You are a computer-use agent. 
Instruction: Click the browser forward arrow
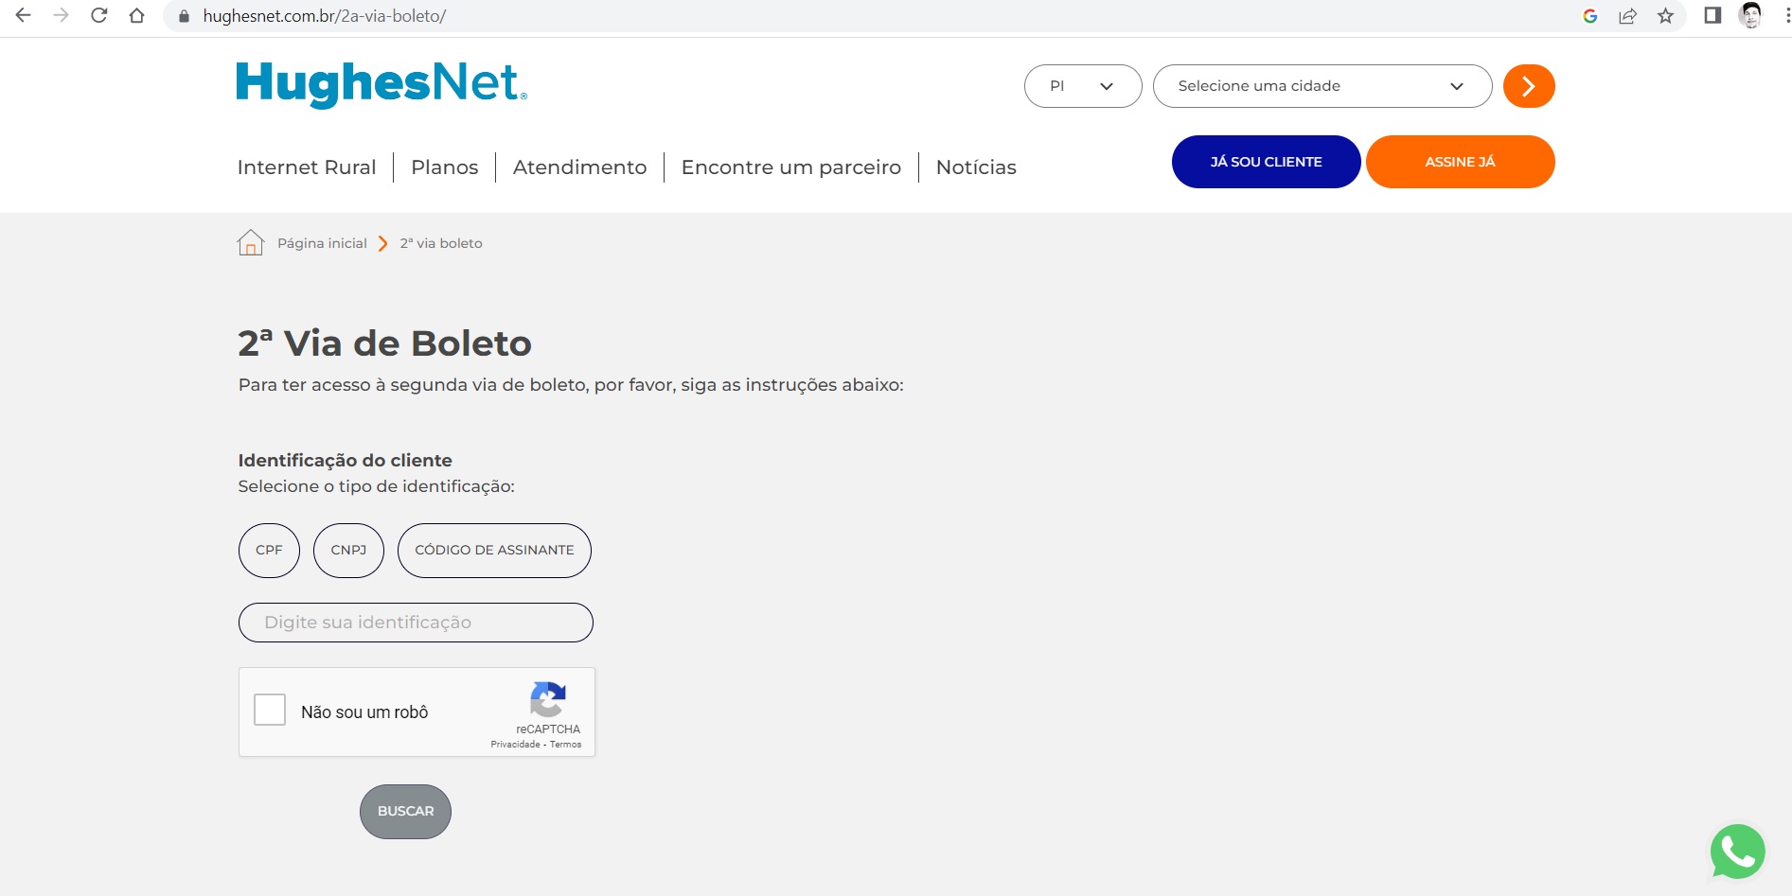click(x=62, y=15)
